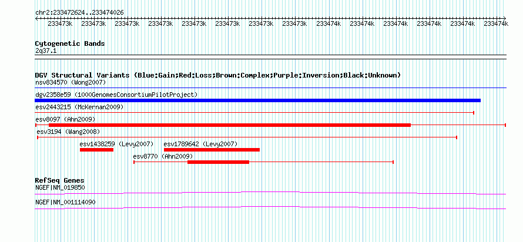Open esv2443215 (McKernan2009) label
523x242 pixels.
79,107
